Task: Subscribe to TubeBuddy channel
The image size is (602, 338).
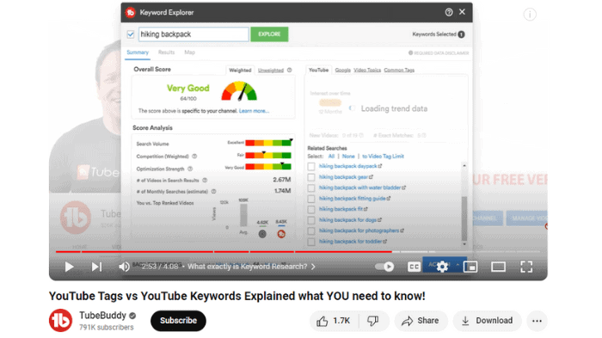Action: 178,321
